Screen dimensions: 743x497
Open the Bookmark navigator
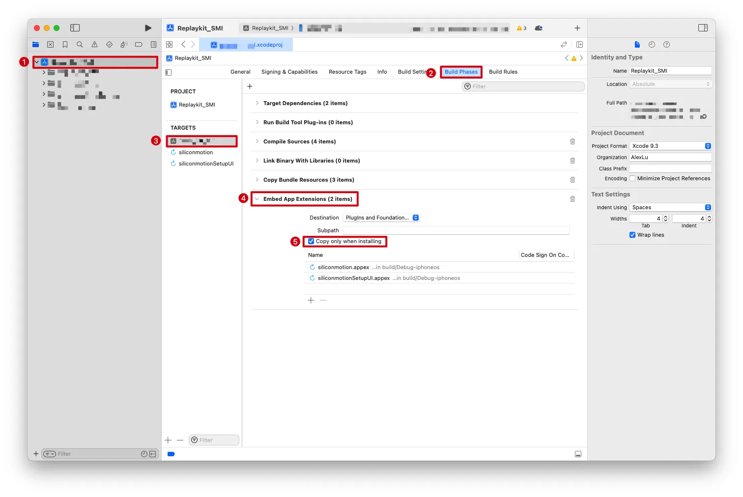[x=65, y=45]
